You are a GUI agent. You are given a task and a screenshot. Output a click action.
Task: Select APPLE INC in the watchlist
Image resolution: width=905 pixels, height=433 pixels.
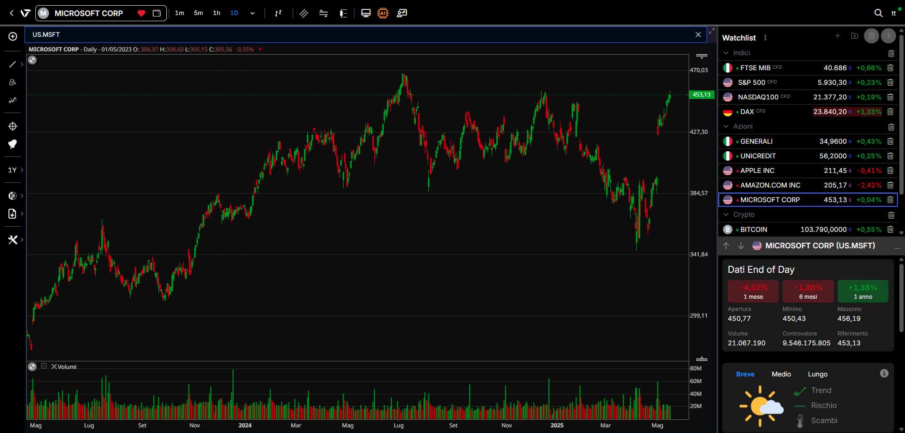808,171
